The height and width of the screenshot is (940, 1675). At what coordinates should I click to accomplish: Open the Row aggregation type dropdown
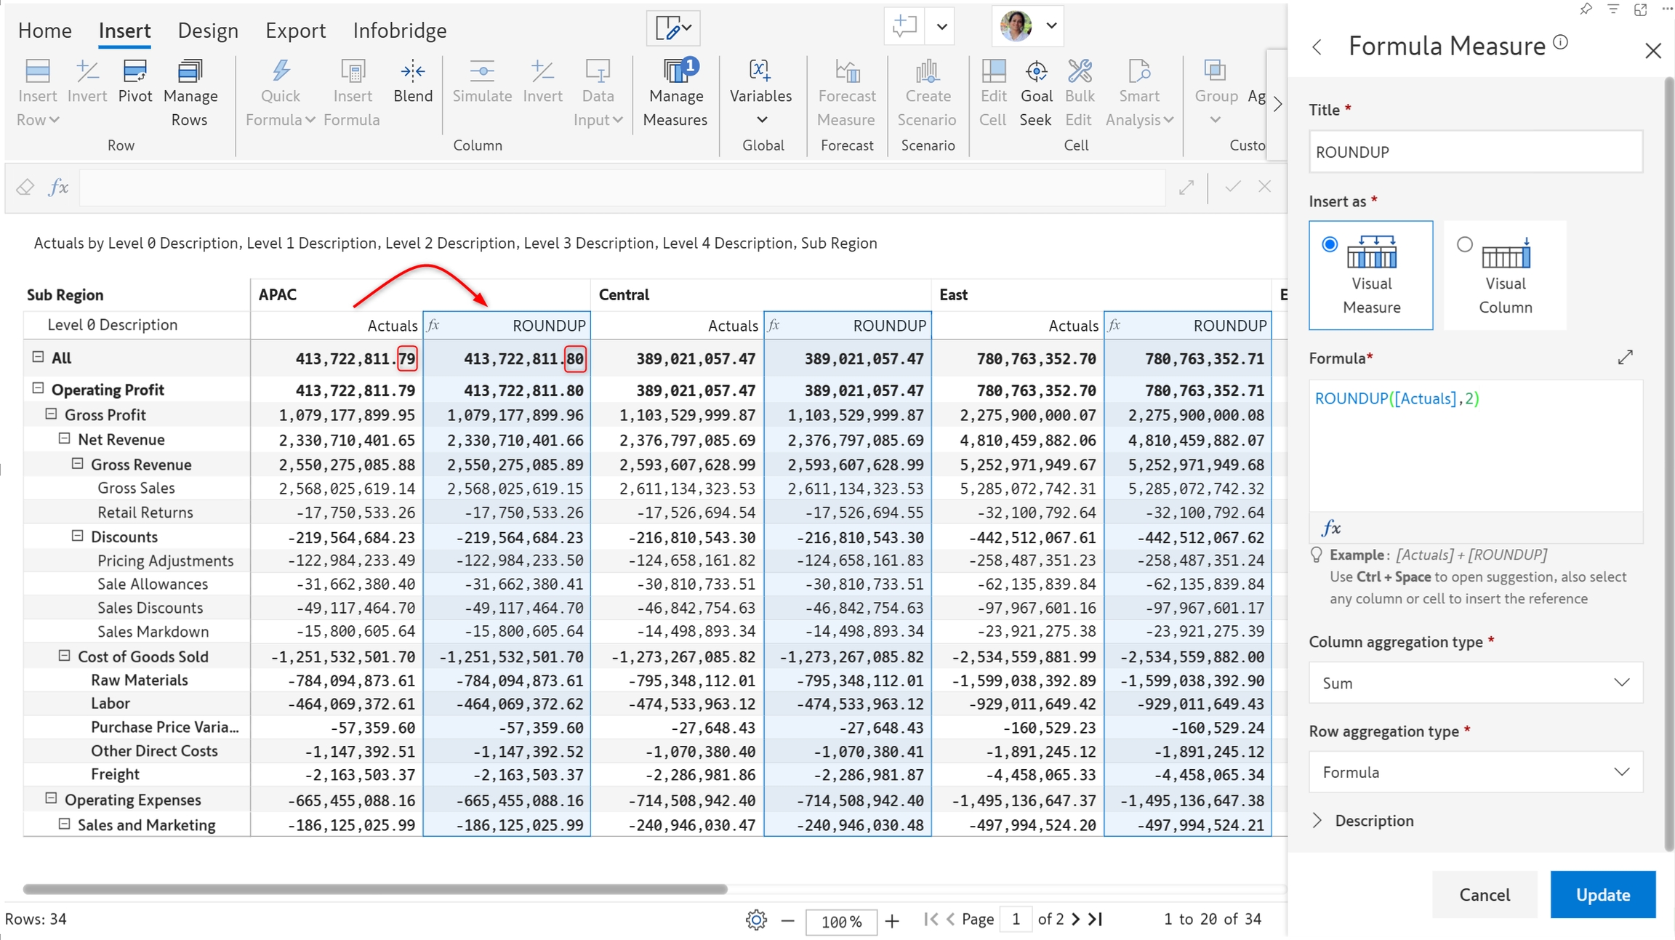pyautogui.click(x=1475, y=772)
